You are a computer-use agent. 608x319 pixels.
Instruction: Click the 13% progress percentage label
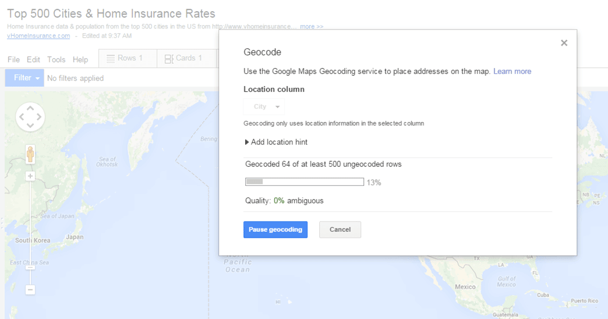[x=374, y=183]
